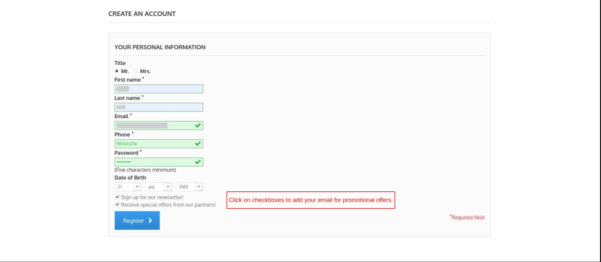The width and height of the screenshot is (601, 262).
Task: Click the 'Date of Birth' label
Action: (x=130, y=178)
